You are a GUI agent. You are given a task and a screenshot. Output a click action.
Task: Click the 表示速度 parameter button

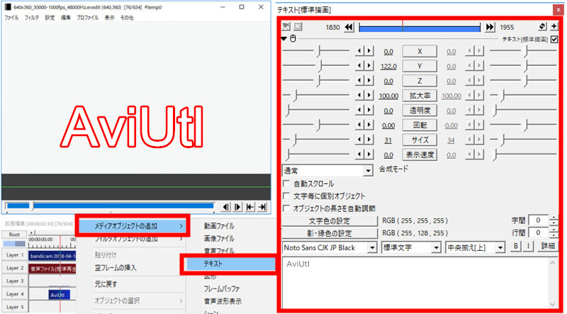pyautogui.click(x=420, y=155)
